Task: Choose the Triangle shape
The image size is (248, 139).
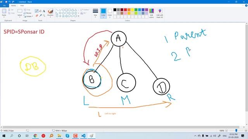Action: [x=76, y=10]
